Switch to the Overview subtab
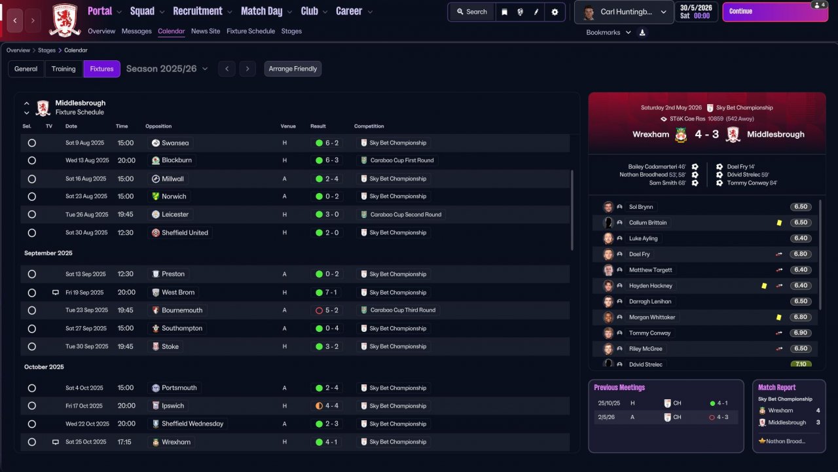Viewport: 838px width, 472px height. 101,31
